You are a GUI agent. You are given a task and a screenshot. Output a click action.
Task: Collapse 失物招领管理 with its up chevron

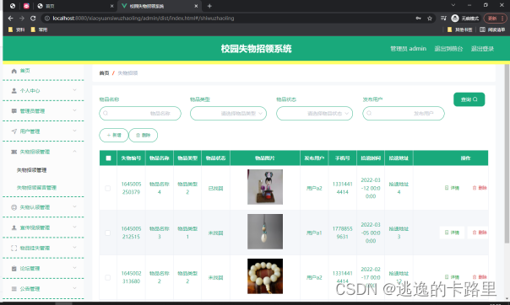coord(74,152)
